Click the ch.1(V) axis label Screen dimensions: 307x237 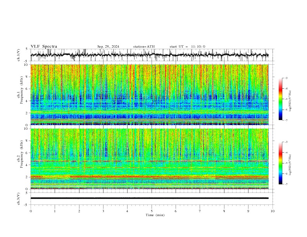tap(19, 55)
